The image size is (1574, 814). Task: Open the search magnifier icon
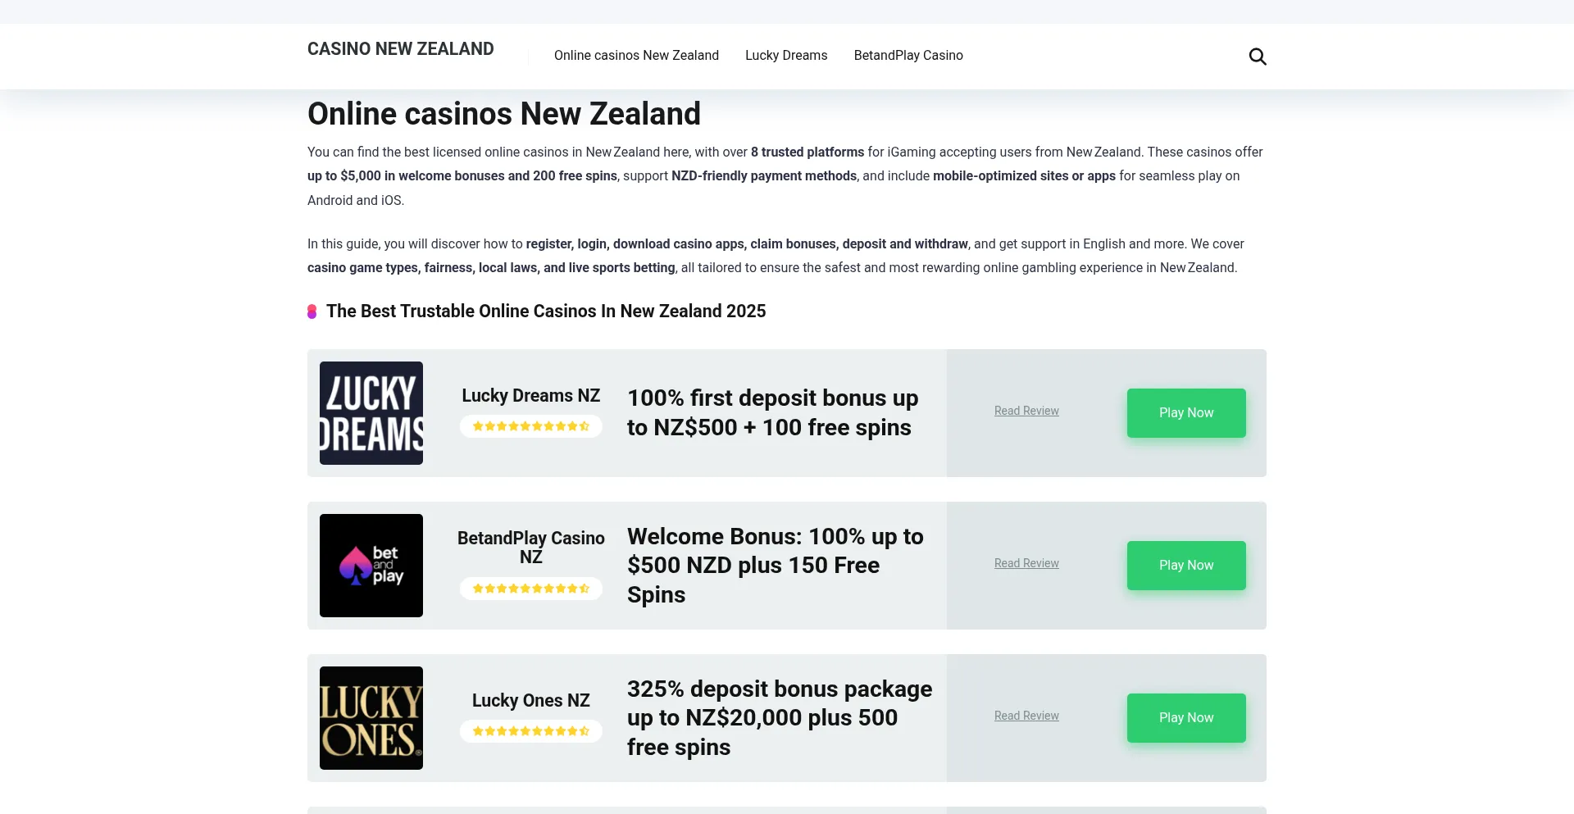1258,57
